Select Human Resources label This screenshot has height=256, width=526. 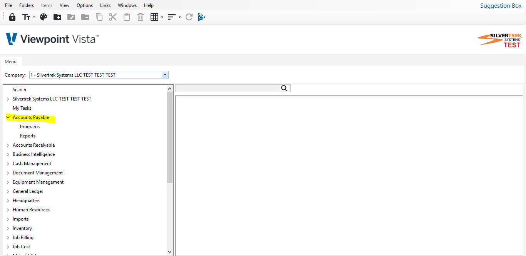pos(31,210)
